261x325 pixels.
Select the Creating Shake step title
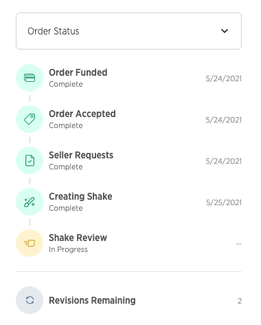80,196
